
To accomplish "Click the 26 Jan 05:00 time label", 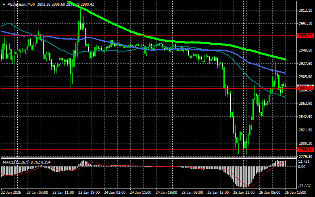I will click(269, 193).
